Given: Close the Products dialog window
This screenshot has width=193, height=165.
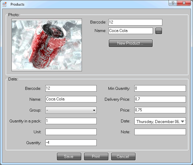Looking at the screenshot, I should (x=184, y=3).
